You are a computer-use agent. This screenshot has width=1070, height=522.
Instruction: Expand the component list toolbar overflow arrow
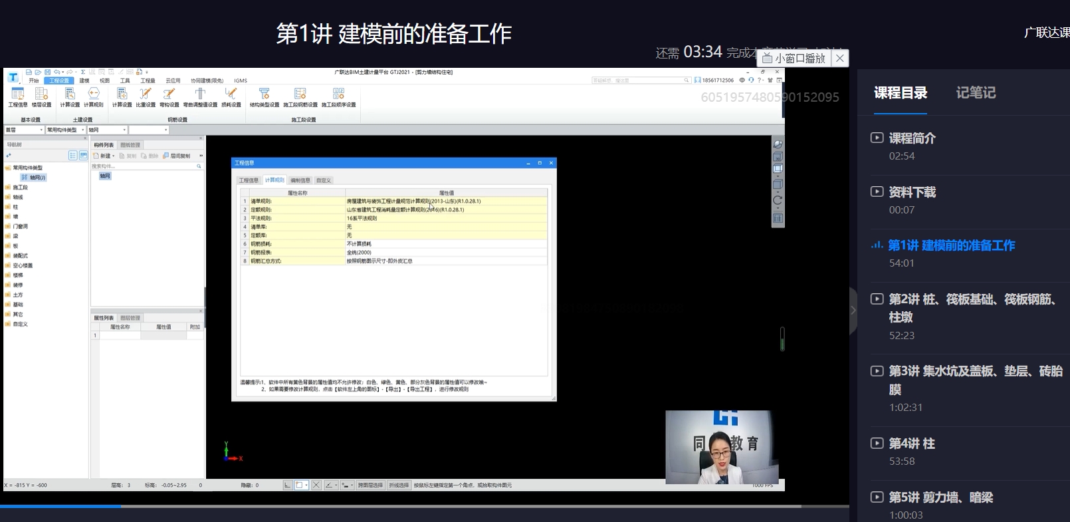click(x=201, y=156)
